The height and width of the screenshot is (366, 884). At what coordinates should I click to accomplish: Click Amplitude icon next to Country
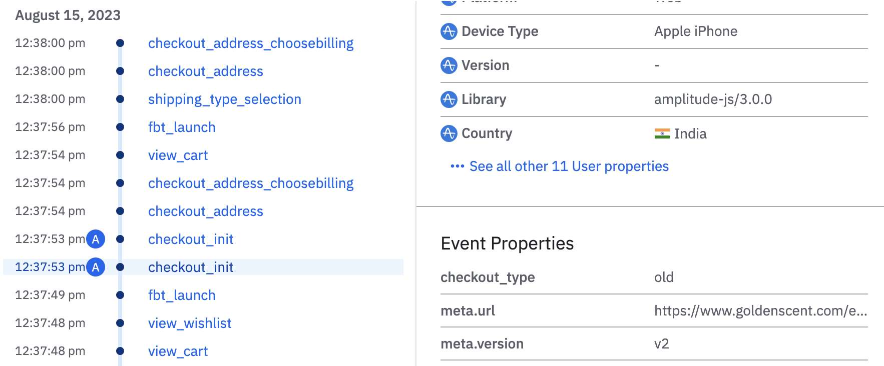(449, 133)
